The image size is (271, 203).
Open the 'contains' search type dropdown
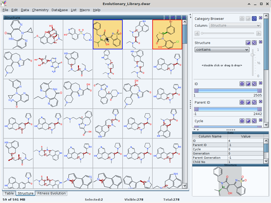pos(222,50)
